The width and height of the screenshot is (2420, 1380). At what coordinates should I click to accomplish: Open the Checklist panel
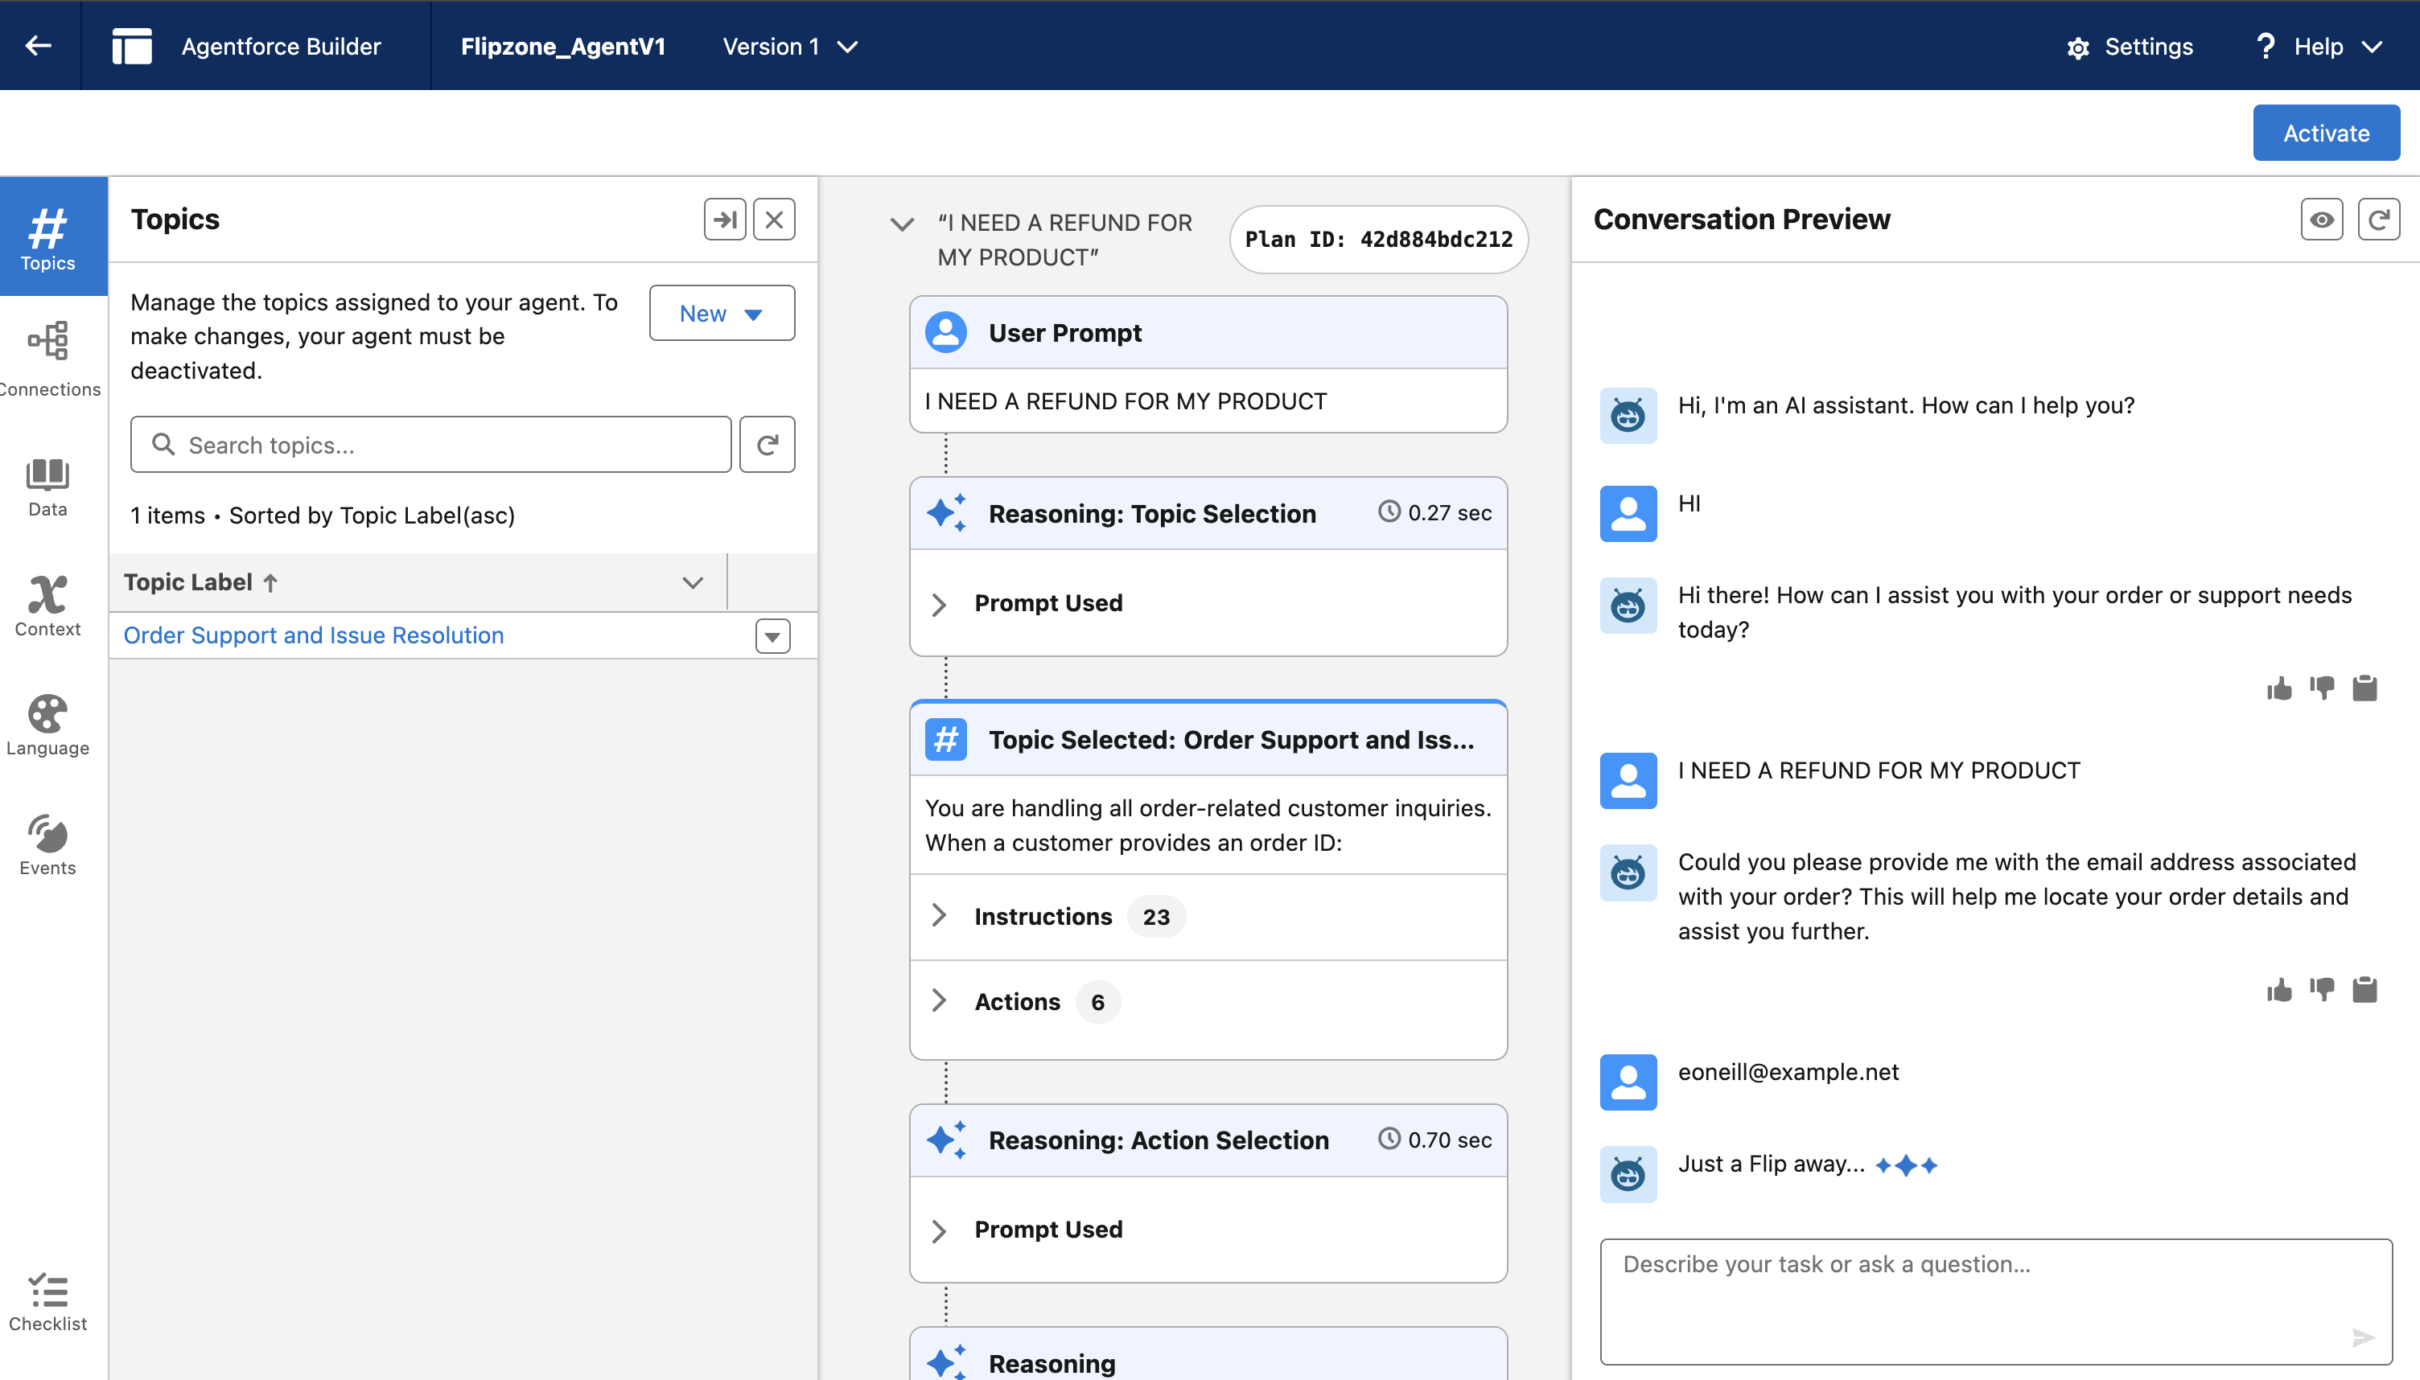(x=47, y=1302)
